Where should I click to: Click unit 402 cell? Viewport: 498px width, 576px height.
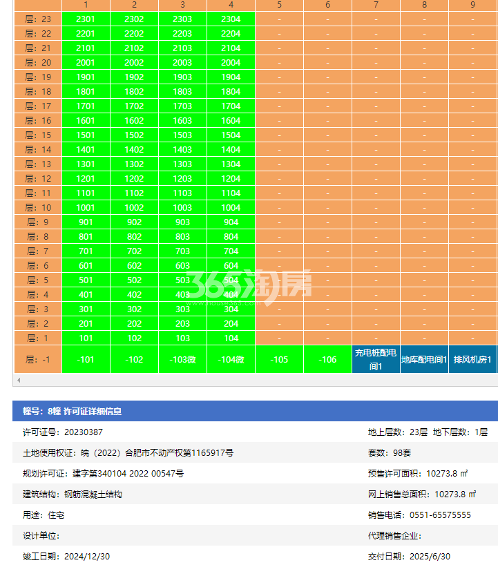tap(134, 295)
